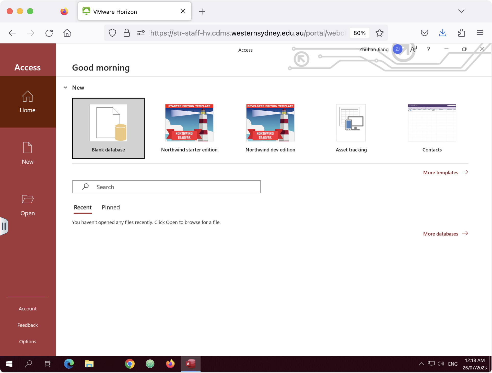Go to Firefox home page
The width and height of the screenshot is (492, 373).
pos(67,33)
